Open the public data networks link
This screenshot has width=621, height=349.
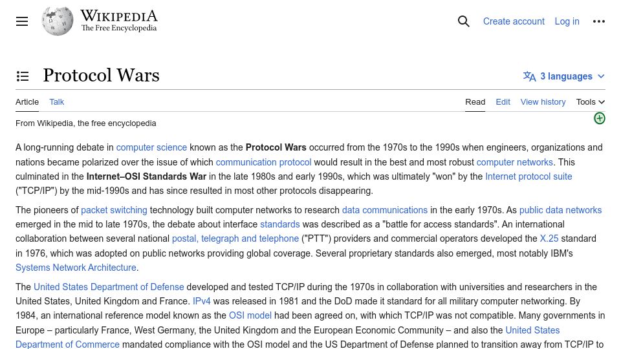click(x=560, y=210)
